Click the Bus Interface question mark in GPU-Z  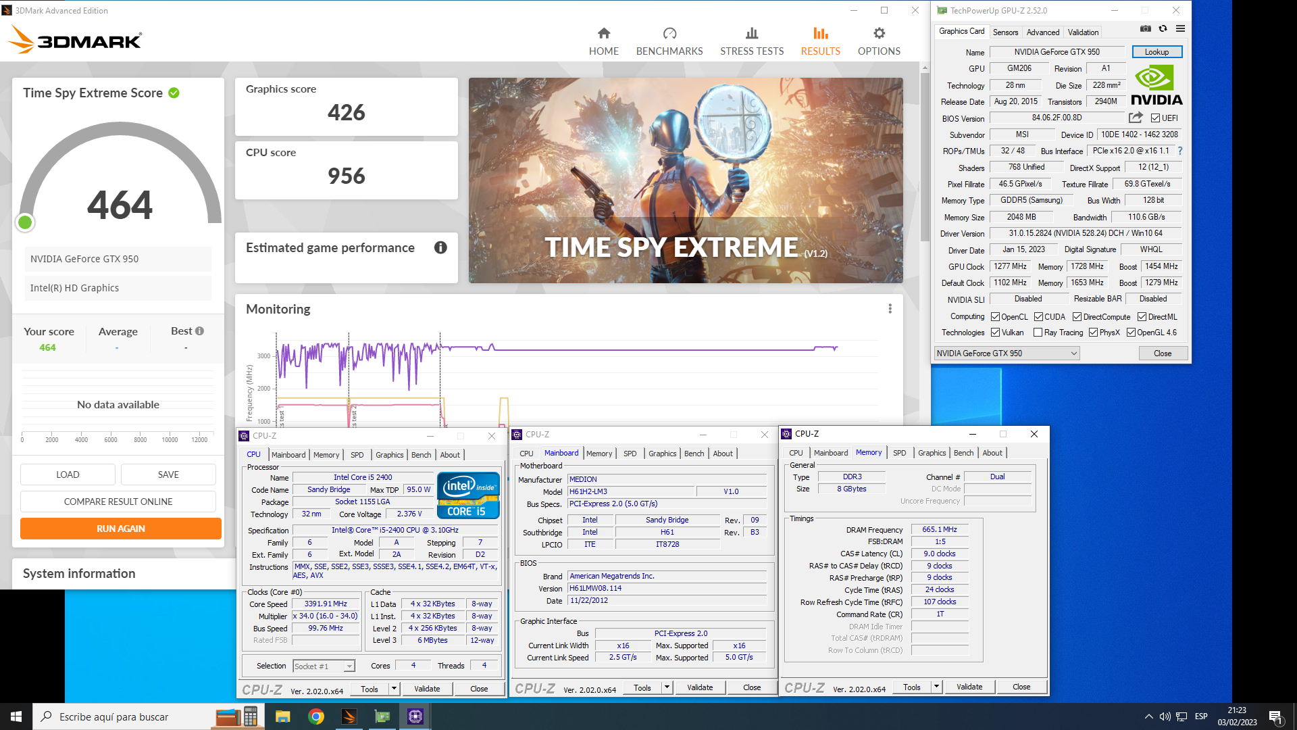pyautogui.click(x=1180, y=151)
